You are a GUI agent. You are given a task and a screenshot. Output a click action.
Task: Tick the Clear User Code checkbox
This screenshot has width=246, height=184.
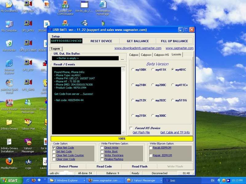pos(54,159)
